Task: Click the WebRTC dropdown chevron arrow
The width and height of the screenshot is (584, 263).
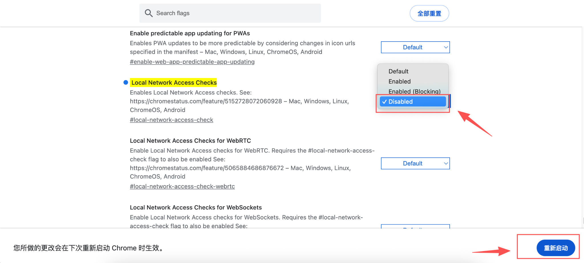Action: click(x=446, y=163)
